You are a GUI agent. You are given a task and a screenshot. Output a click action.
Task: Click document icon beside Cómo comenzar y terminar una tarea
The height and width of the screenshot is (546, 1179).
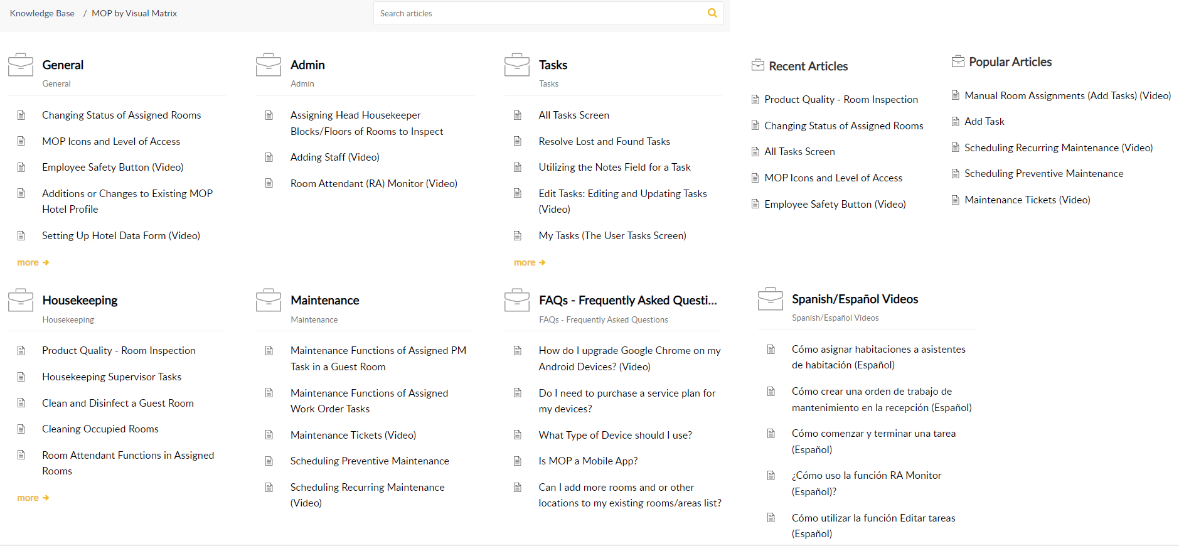point(771,433)
